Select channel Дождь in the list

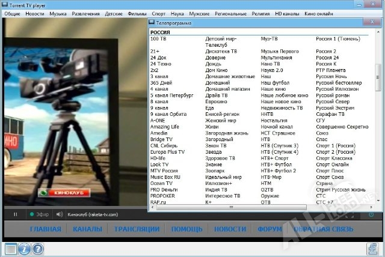pos(213,64)
